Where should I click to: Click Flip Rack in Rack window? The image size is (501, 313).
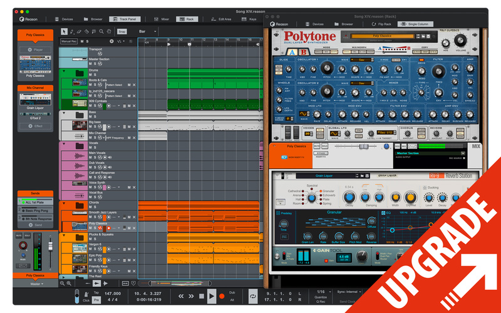click(x=381, y=24)
